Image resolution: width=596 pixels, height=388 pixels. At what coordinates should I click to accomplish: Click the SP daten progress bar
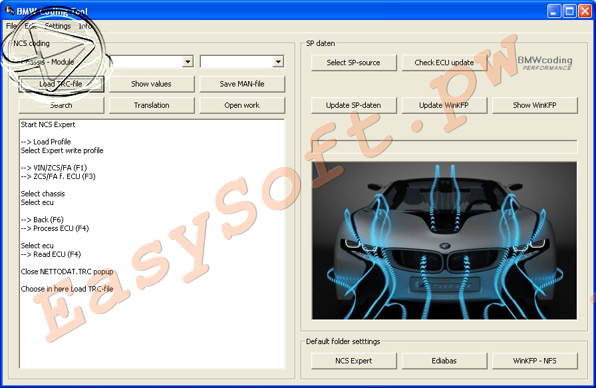(x=444, y=146)
